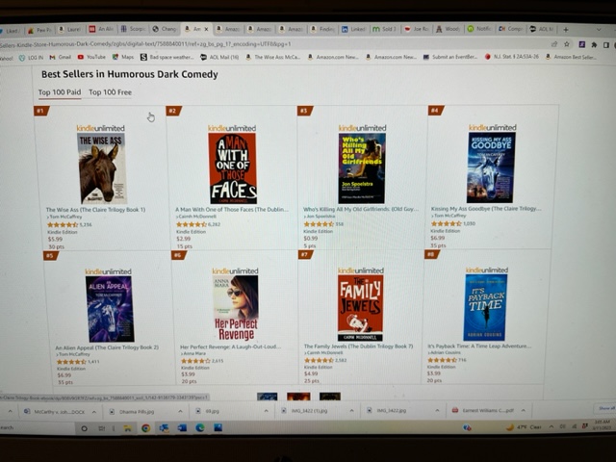Image resolution: width=616 pixels, height=462 pixels.
Task: Open the Tom McCaffrey author link under book #1
Action: [64, 217]
